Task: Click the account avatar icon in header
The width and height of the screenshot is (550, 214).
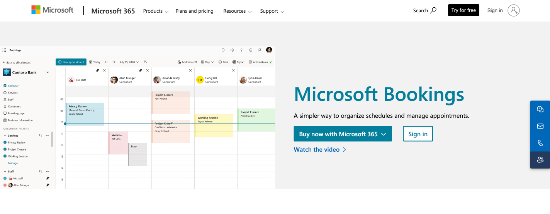Action: coord(514,10)
